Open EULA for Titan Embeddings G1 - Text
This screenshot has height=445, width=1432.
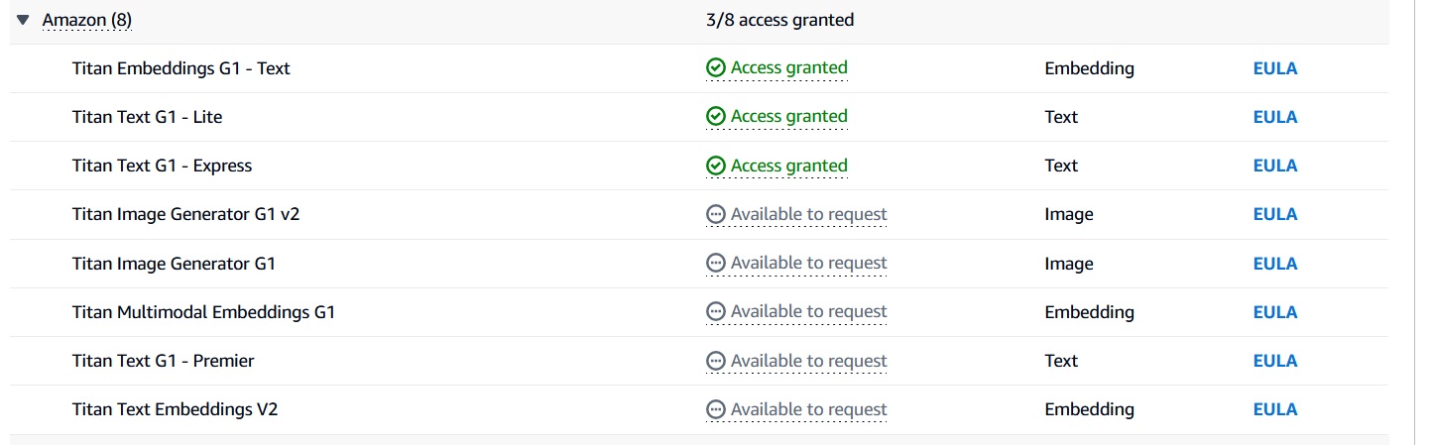pos(1274,68)
